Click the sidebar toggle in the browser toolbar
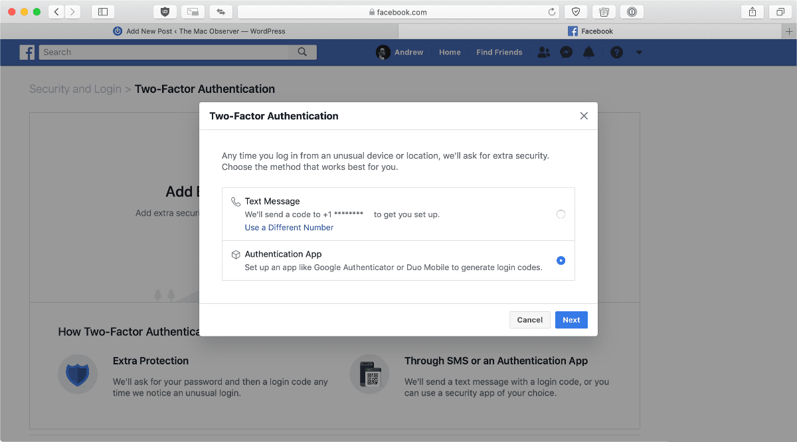 point(103,11)
